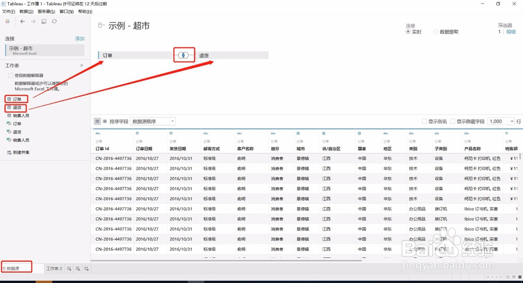Open the join Venn diagram between 订单 and 退货
523x283 pixels.
tap(184, 55)
